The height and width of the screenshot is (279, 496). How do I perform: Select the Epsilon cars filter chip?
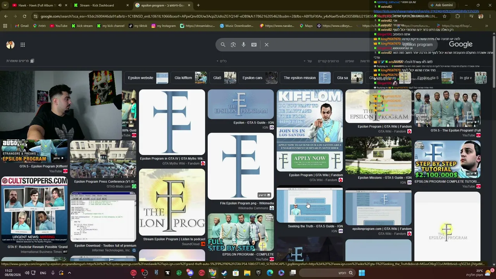[260, 78]
